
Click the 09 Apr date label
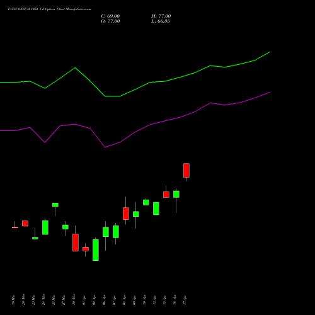coord(134,300)
